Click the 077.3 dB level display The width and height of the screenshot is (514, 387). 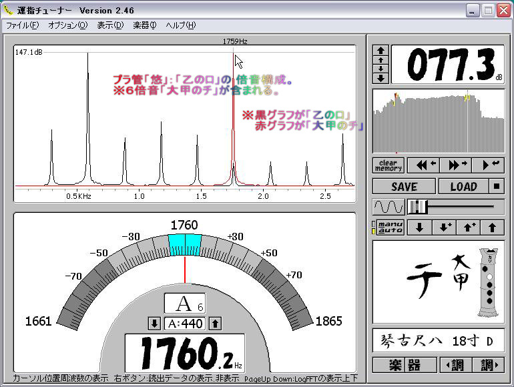tap(448, 65)
